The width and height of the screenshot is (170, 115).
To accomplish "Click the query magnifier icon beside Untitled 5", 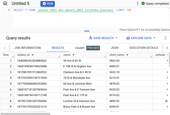I will pyautogui.click(x=5, y=4).
